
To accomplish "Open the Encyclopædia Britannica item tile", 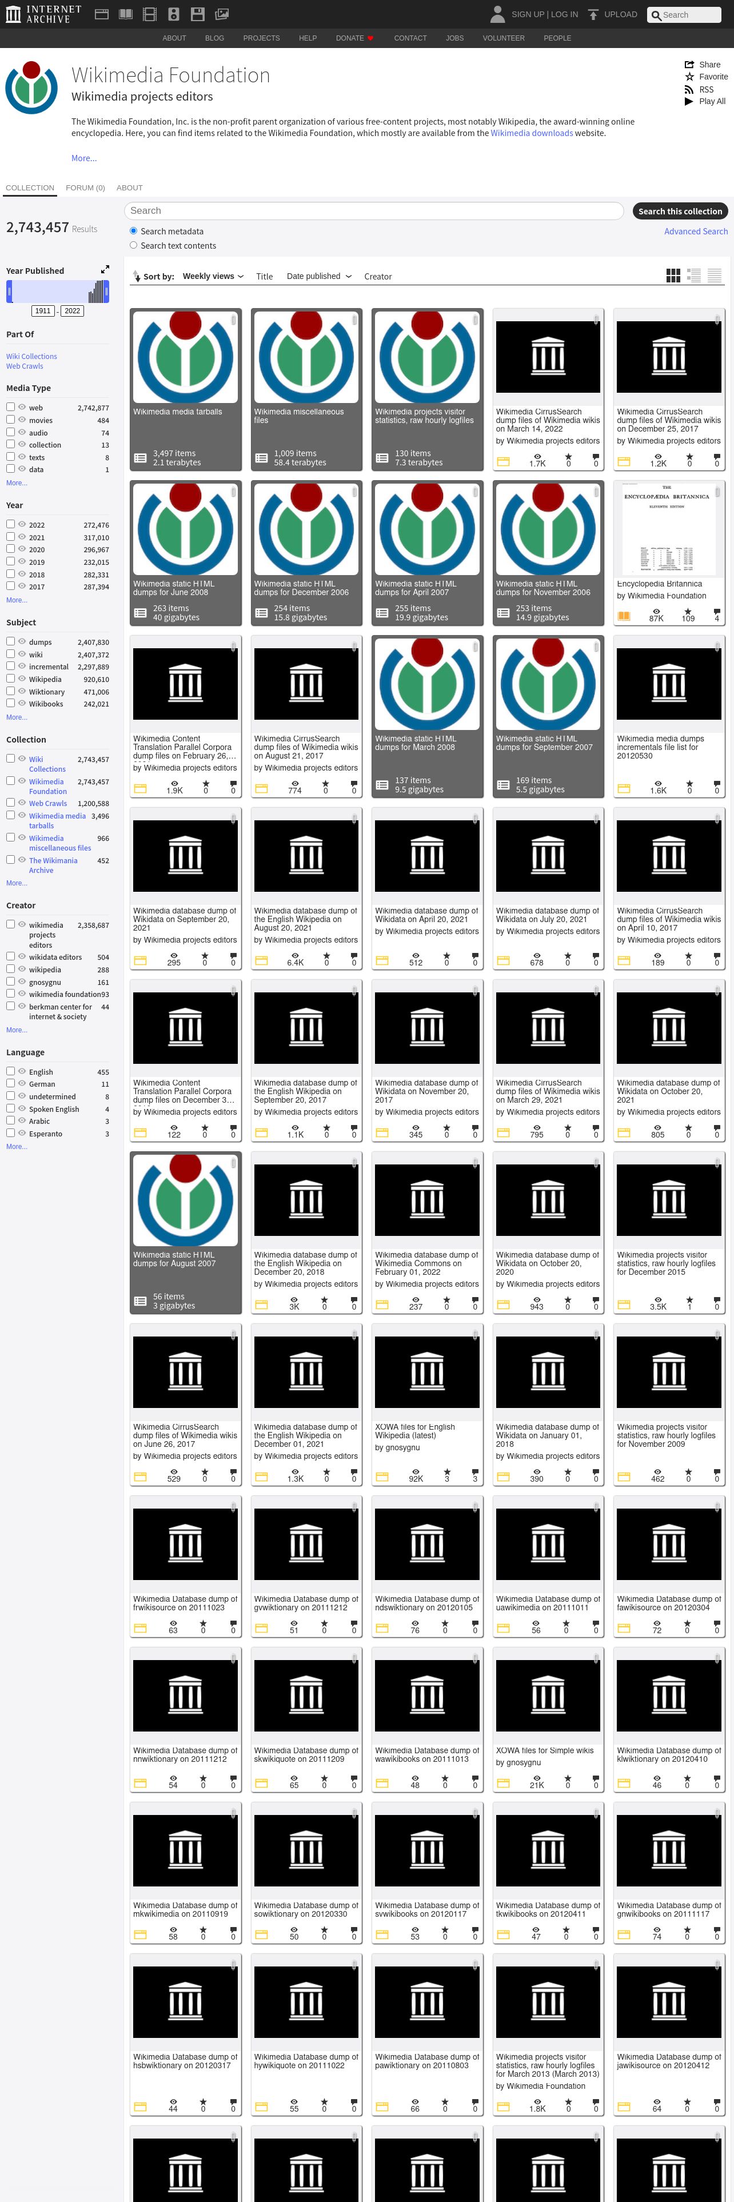I will coord(669,553).
